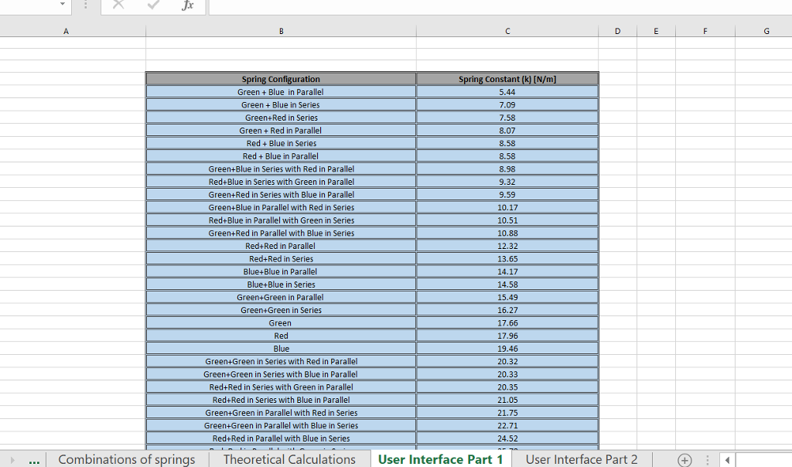This screenshot has height=467, width=792.
Task: Select Green+Blue in Series with Red in Parallel
Action: (281, 169)
